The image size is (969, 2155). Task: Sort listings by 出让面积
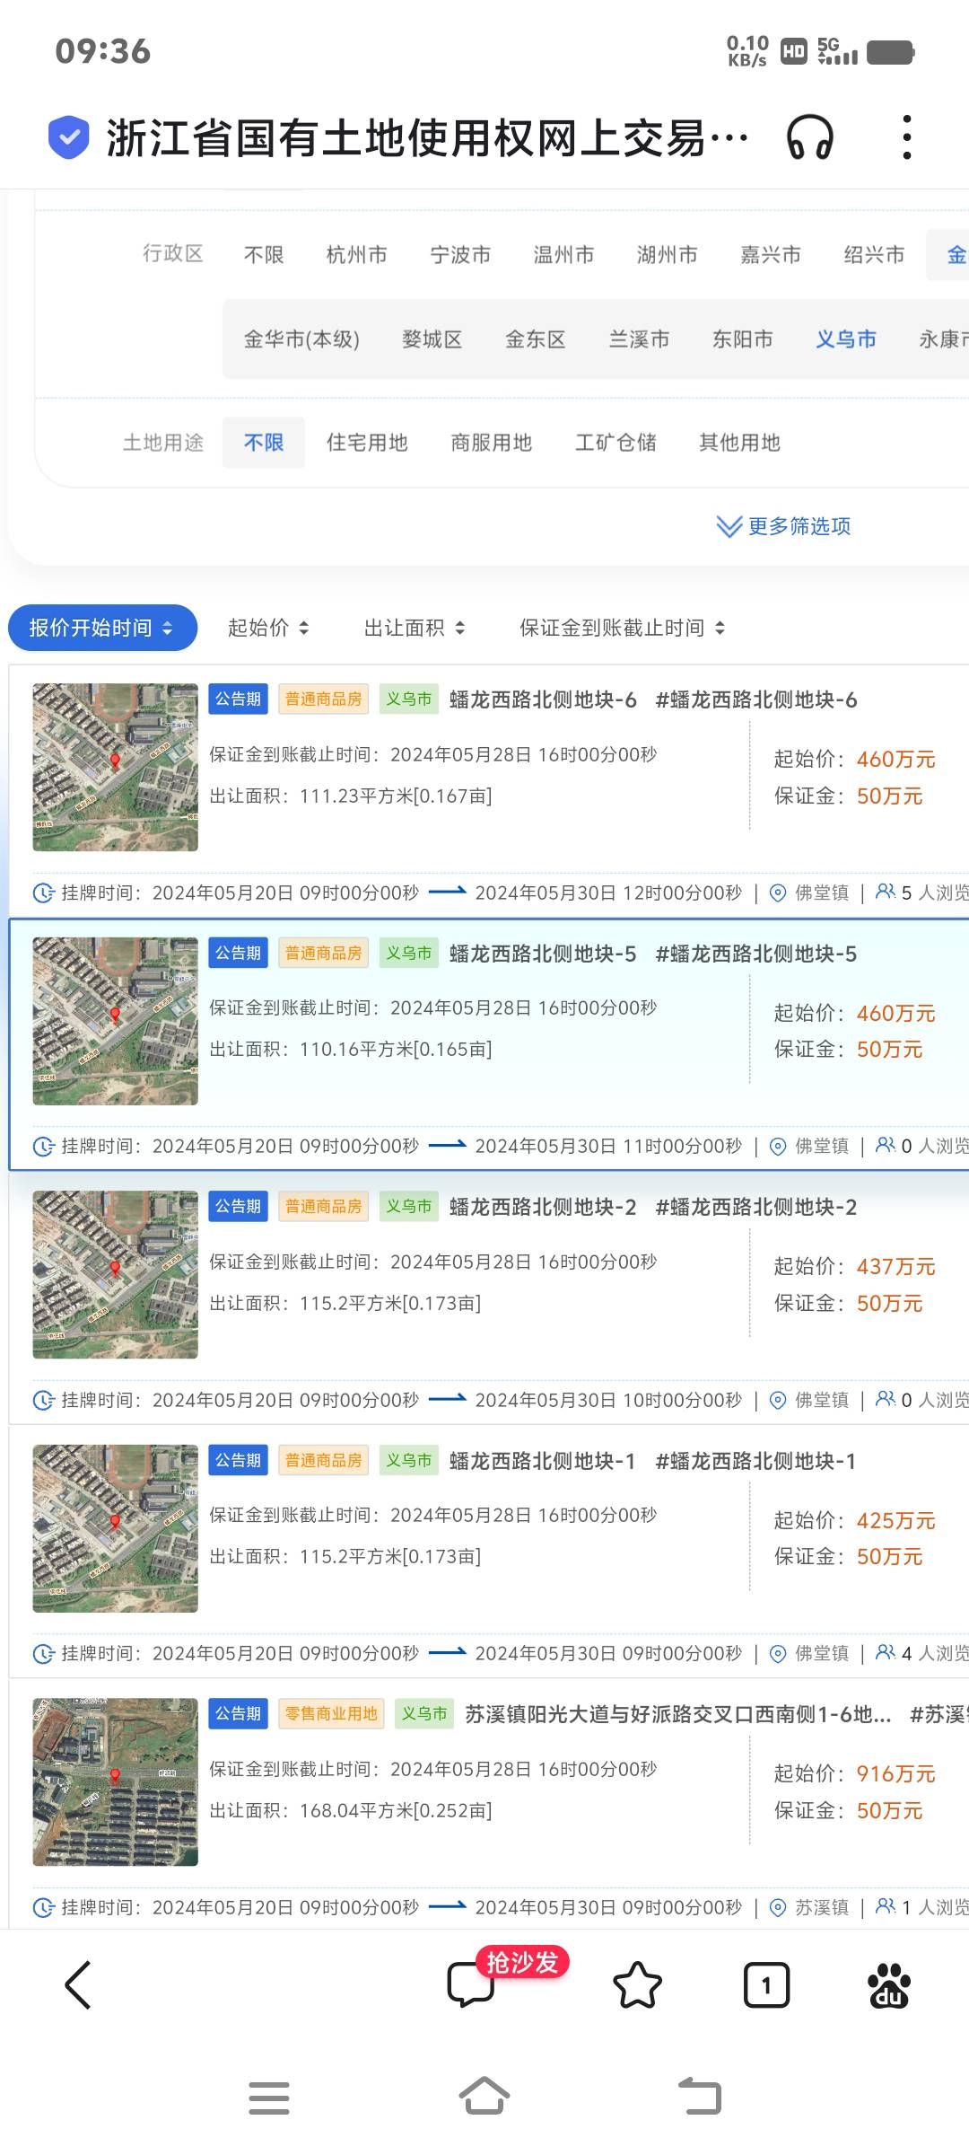pyautogui.click(x=415, y=628)
